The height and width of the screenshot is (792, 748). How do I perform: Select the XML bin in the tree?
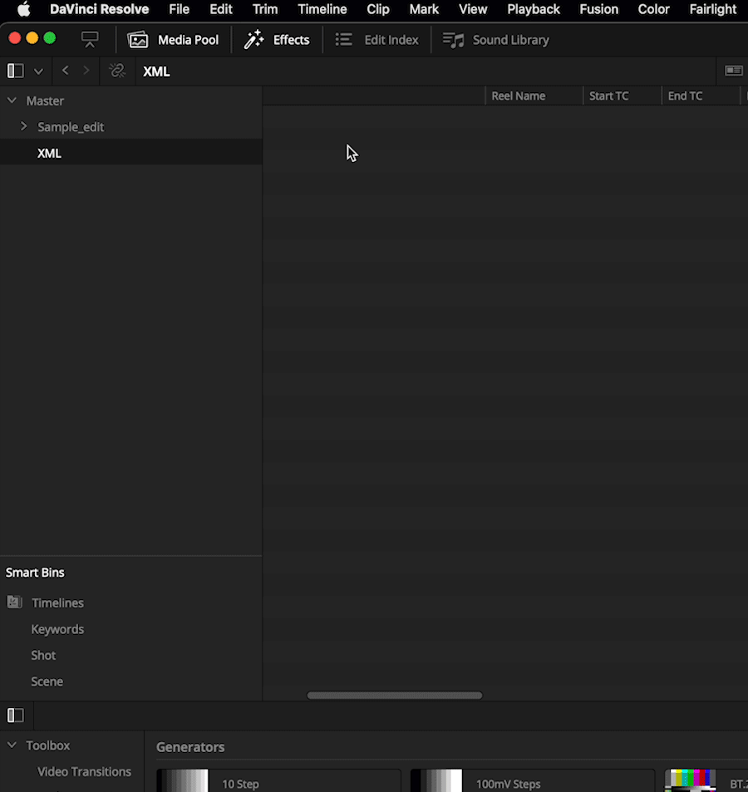[130, 153]
